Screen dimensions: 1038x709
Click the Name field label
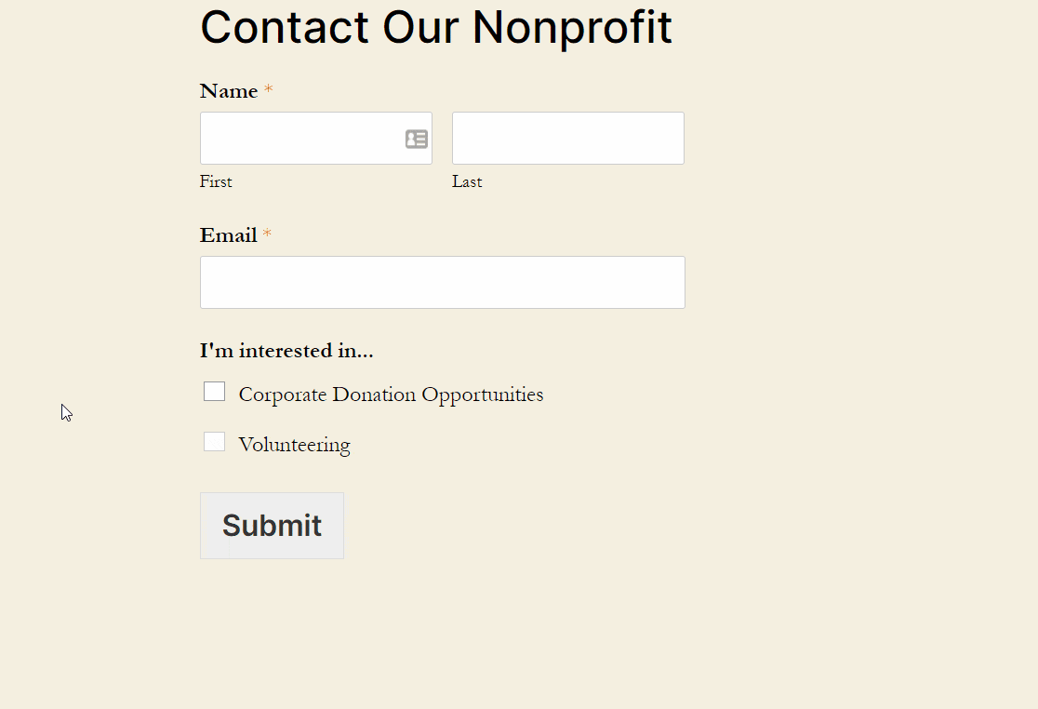pyautogui.click(x=230, y=90)
